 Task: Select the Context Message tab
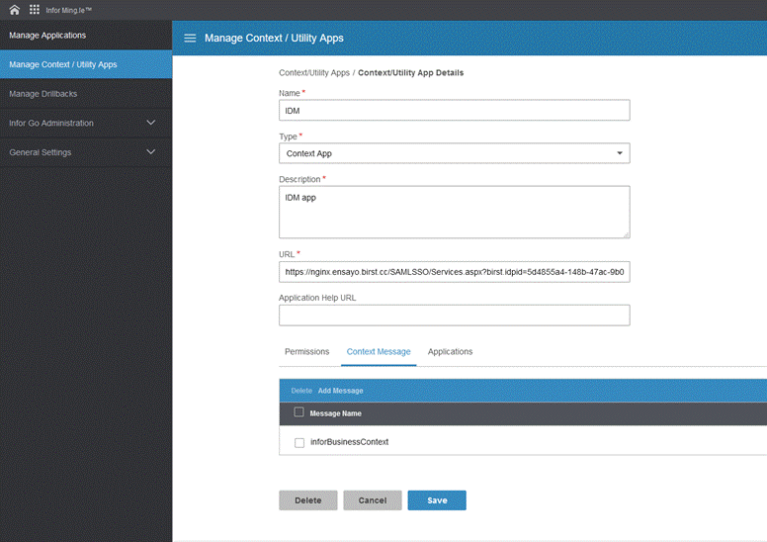tap(379, 352)
